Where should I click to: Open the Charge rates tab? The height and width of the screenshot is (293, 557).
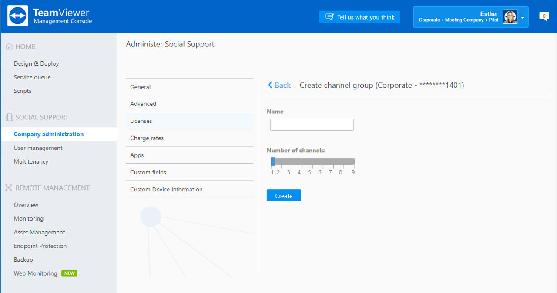tap(189, 138)
